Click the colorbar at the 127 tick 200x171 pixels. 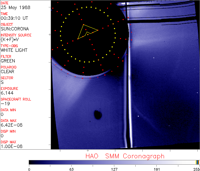click(x=114, y=162)
